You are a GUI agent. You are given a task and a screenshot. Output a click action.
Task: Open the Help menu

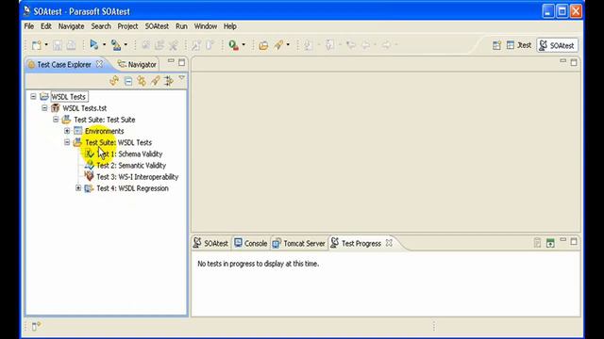tap(230, 26)
